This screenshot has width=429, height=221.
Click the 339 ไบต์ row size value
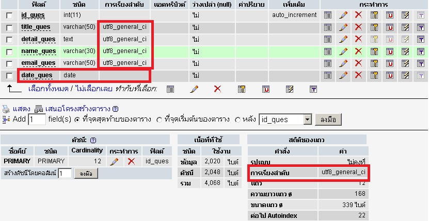pyautogui.click(x=354, y=205)
